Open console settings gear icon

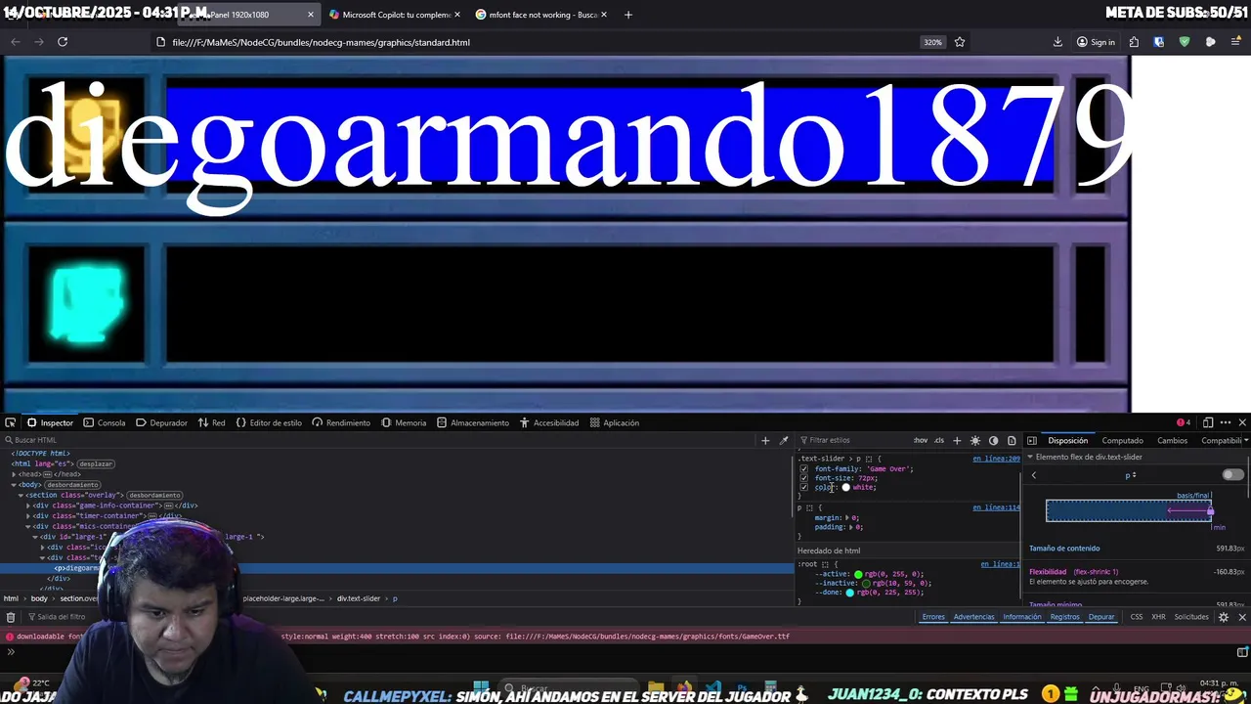(x=1223, y=617)
